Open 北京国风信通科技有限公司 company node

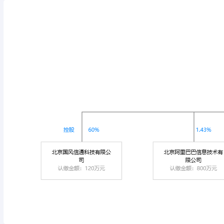tap(82, 161)
